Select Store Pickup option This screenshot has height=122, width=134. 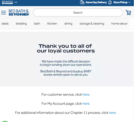(x=120, y=2)
